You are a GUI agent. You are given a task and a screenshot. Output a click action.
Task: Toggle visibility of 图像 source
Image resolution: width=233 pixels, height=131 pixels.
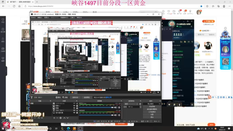(x=74, y=108)
